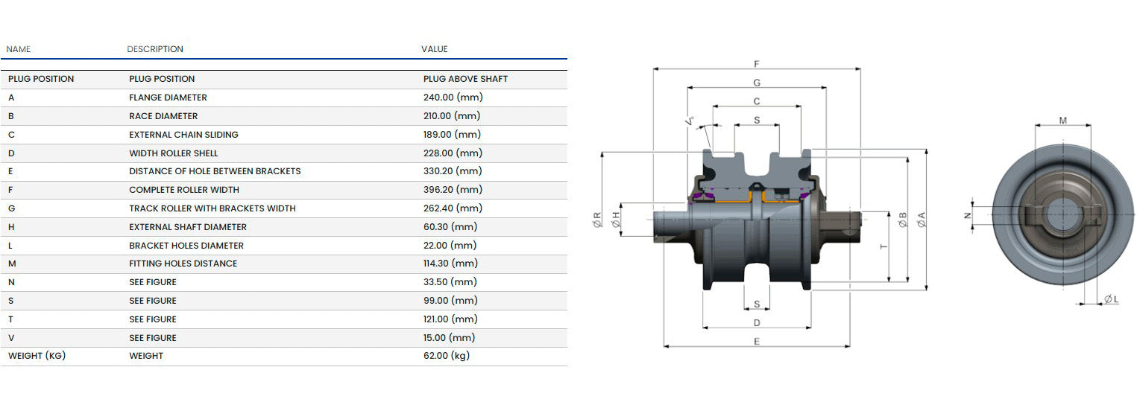Click the PLUG ABOVE SHAFT value
1137x402 pixels.
[x=465, y=79]
